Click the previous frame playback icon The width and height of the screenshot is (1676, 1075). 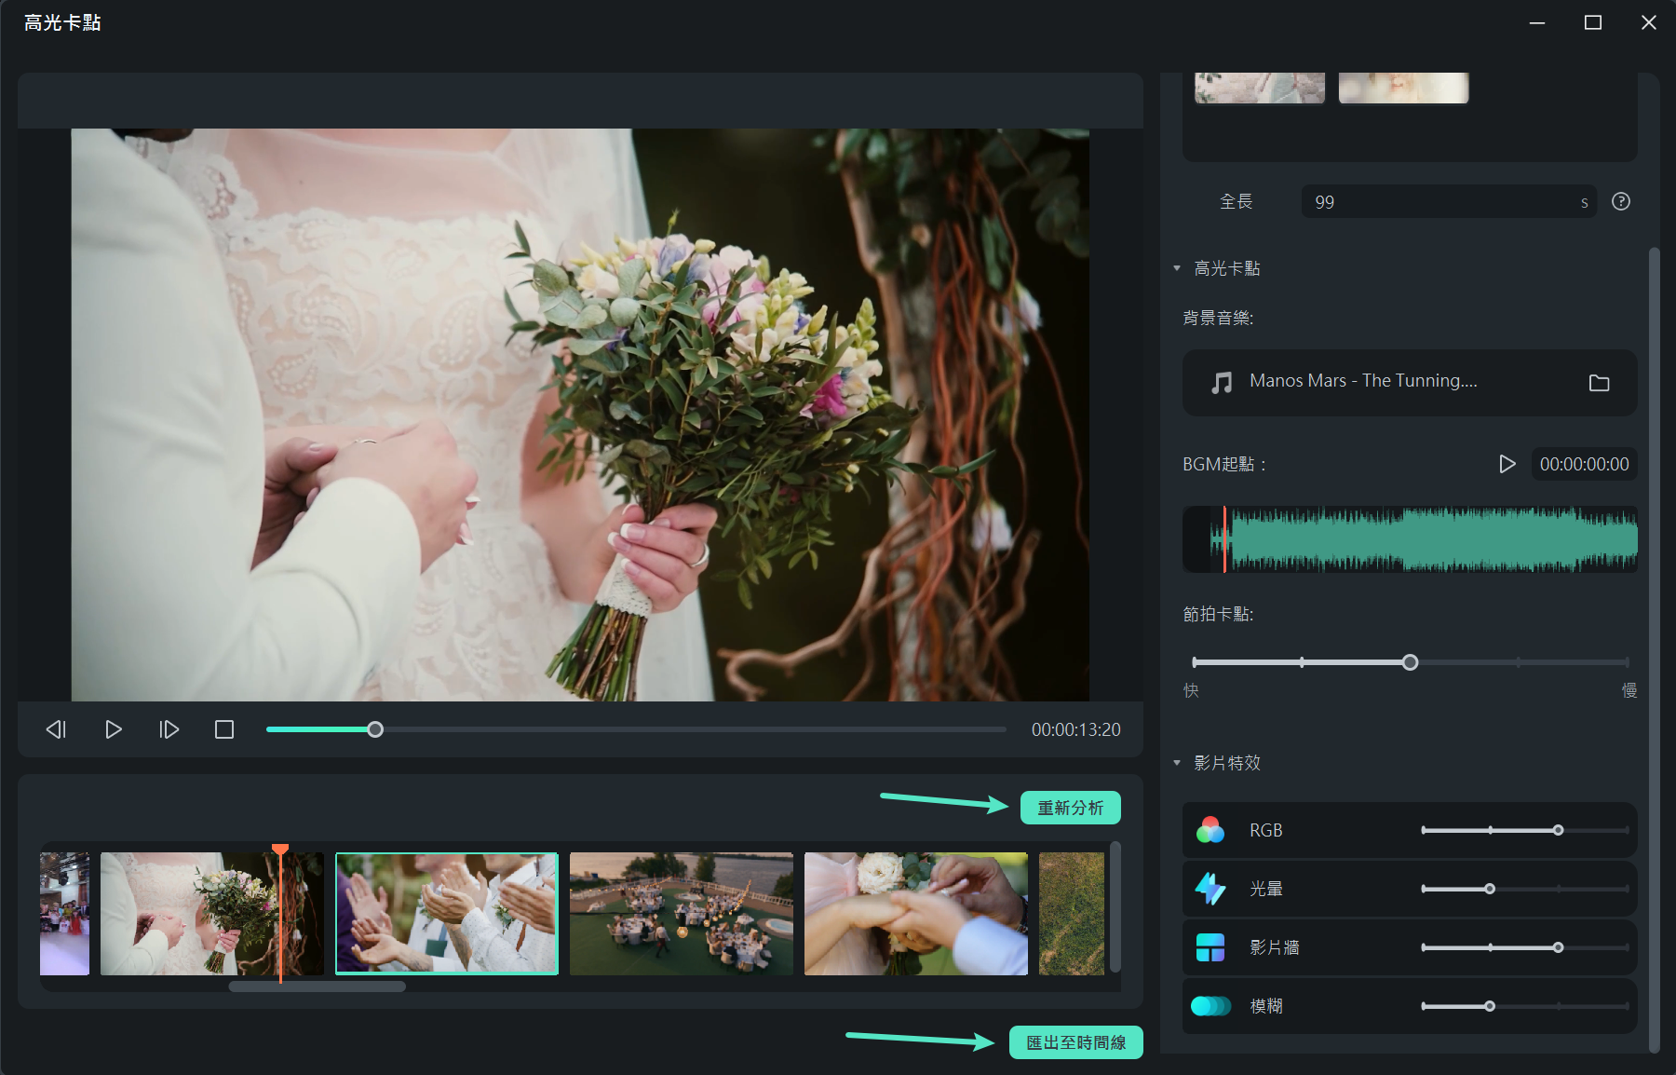pos(56,729)
